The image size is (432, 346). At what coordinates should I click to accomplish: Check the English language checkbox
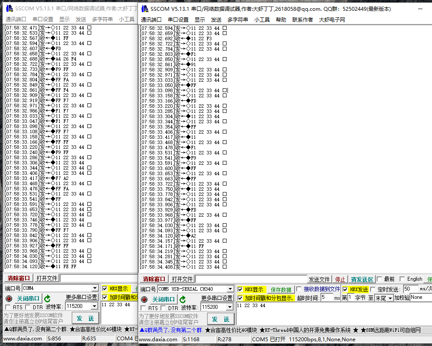pyautogui.click(x=402, y=279)
